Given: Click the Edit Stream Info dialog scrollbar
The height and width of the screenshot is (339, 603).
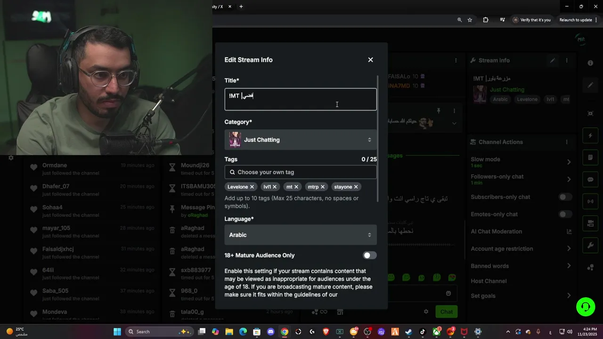Looking at the screenshot, I should [x=378, y=139].
